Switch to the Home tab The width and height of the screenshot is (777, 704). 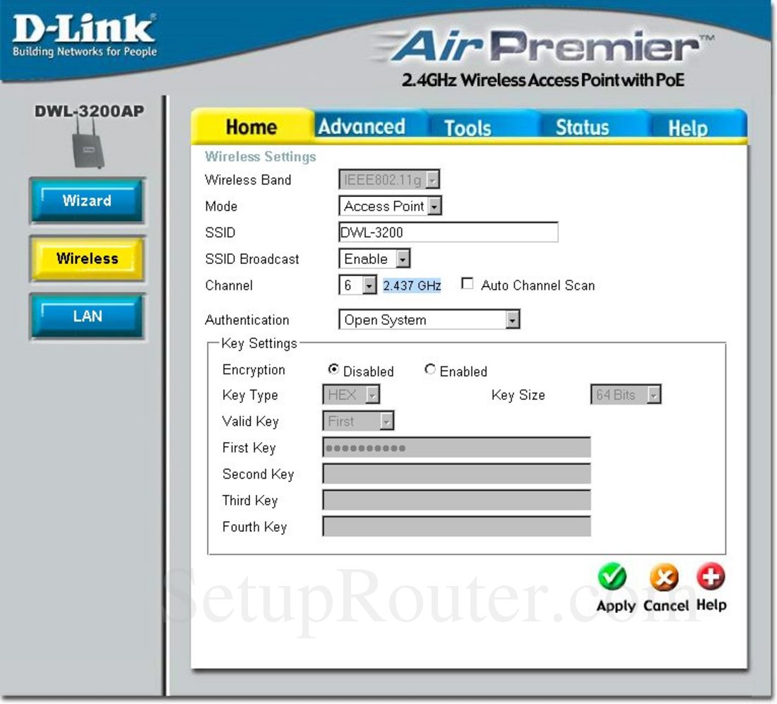(x=251, y=127)
